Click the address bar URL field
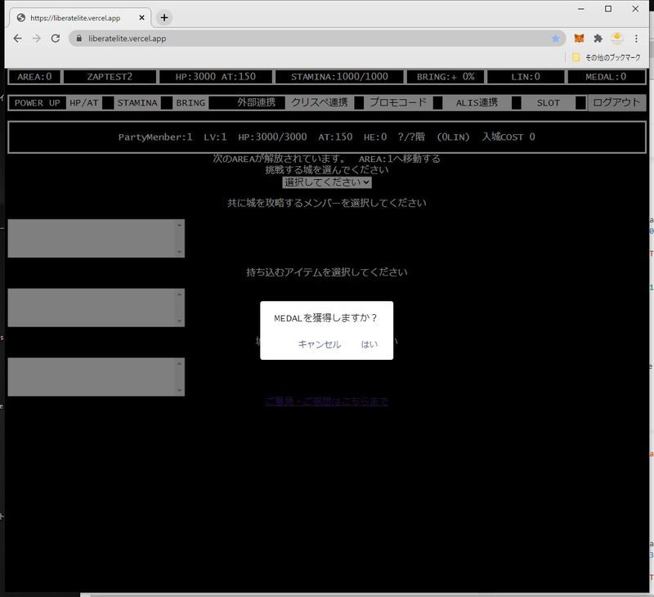 click(311, 38)
